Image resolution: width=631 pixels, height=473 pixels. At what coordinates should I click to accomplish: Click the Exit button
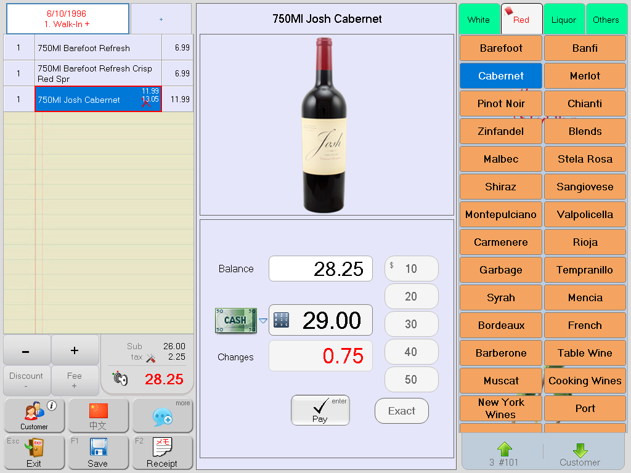(35, 452)
